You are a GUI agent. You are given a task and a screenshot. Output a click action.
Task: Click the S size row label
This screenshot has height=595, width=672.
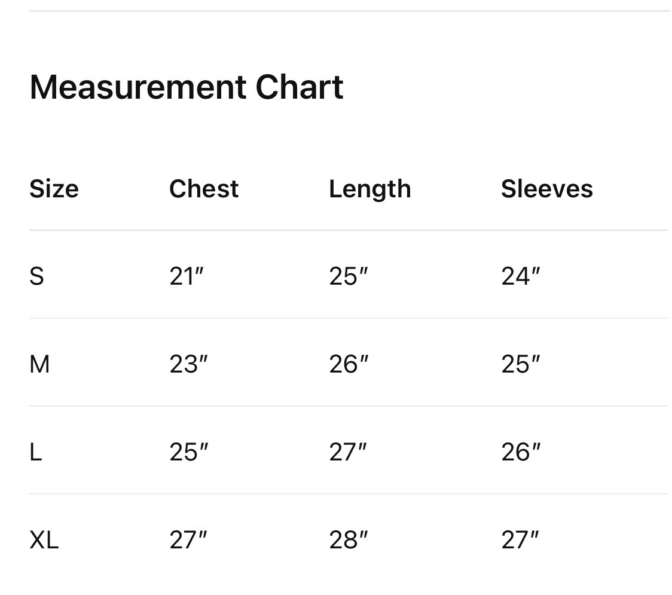pyautogui.click(x=37, y=276)
